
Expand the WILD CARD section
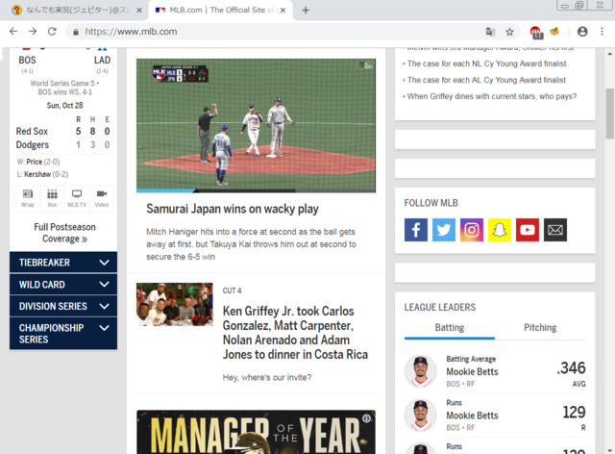tap(63, 285)
